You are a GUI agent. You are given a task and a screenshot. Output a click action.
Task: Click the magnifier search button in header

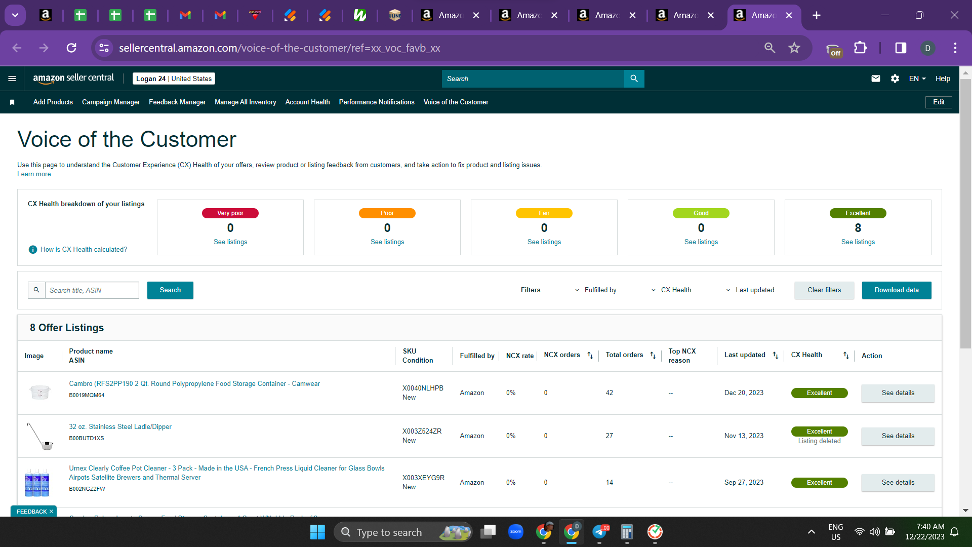pos(634,79)
